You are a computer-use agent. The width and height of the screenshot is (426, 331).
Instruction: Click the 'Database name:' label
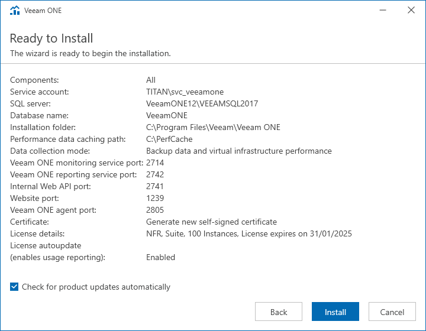click(40, 115)
